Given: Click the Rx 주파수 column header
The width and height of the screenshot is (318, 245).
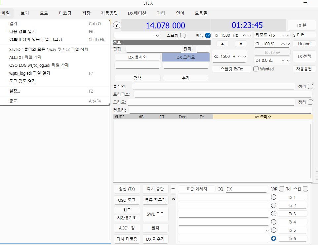Looking at the screenshot, I should 263,117.
